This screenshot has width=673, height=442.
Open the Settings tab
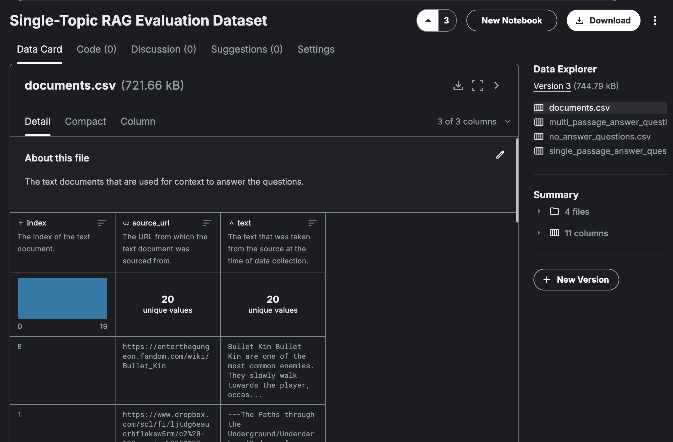click(316, 49)
